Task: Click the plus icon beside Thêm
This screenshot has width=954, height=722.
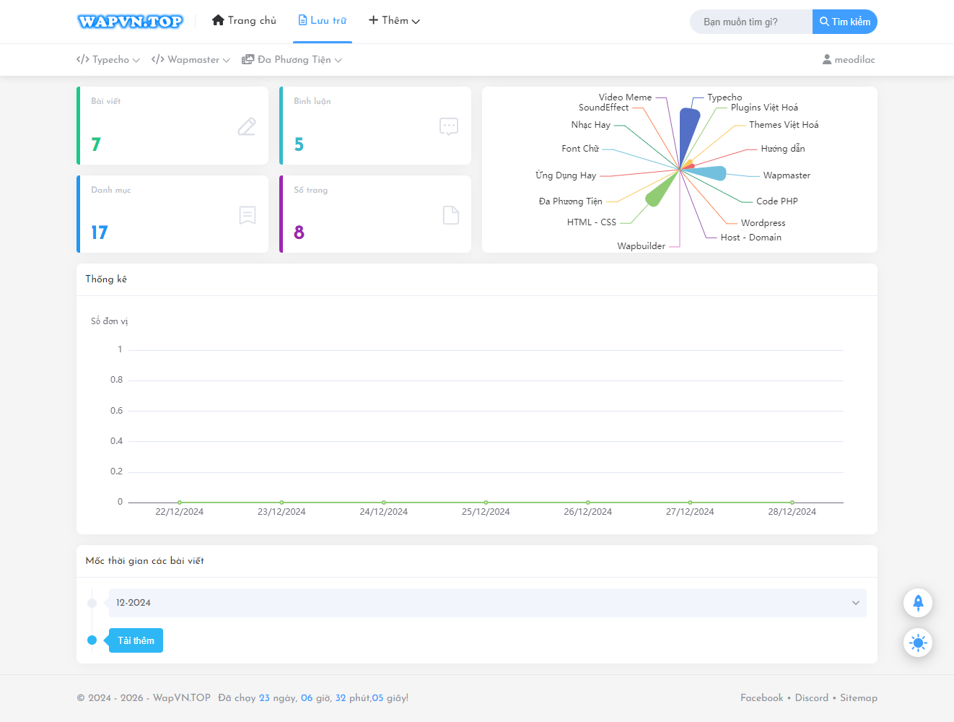Action: point(373,20)
